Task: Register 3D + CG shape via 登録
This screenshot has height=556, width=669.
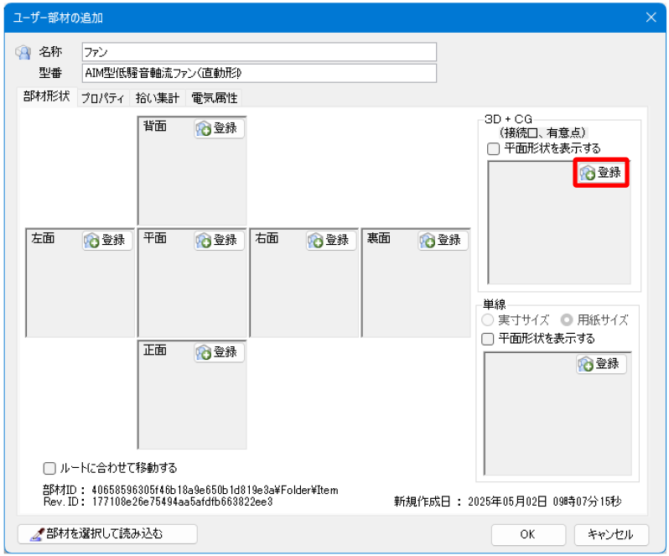Action: 601,173
